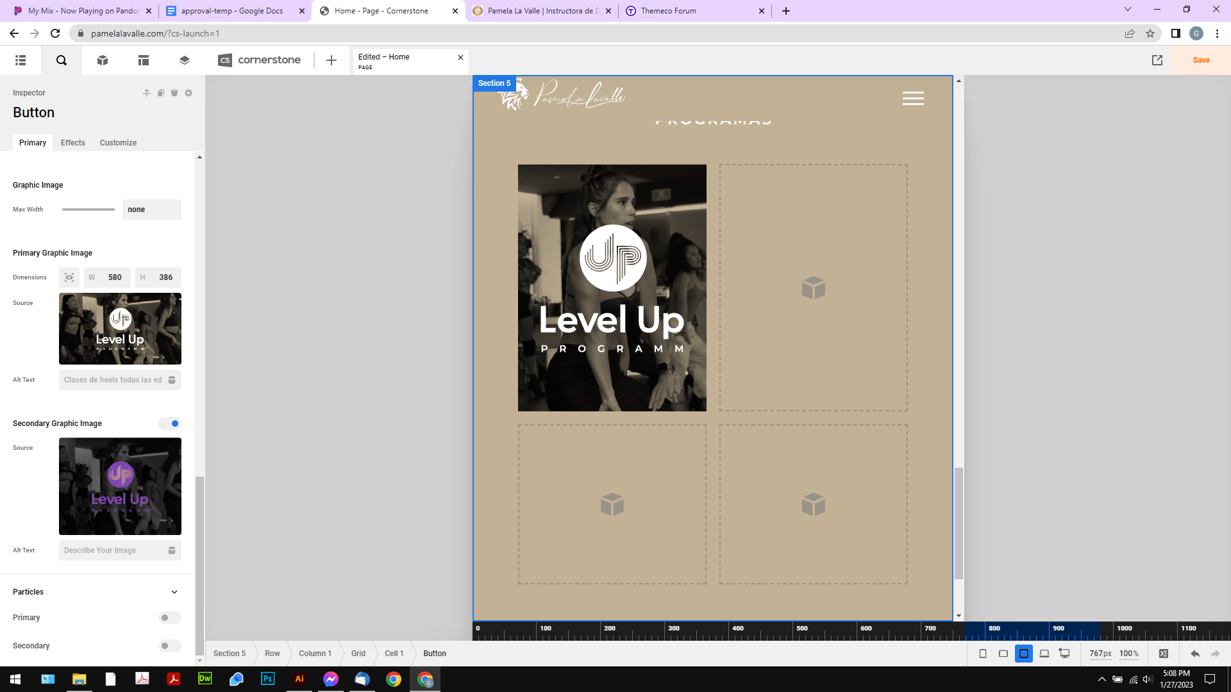Click the undo arrow
The height and width of the screenshot is (692, 1231).
pos(1195,654)
